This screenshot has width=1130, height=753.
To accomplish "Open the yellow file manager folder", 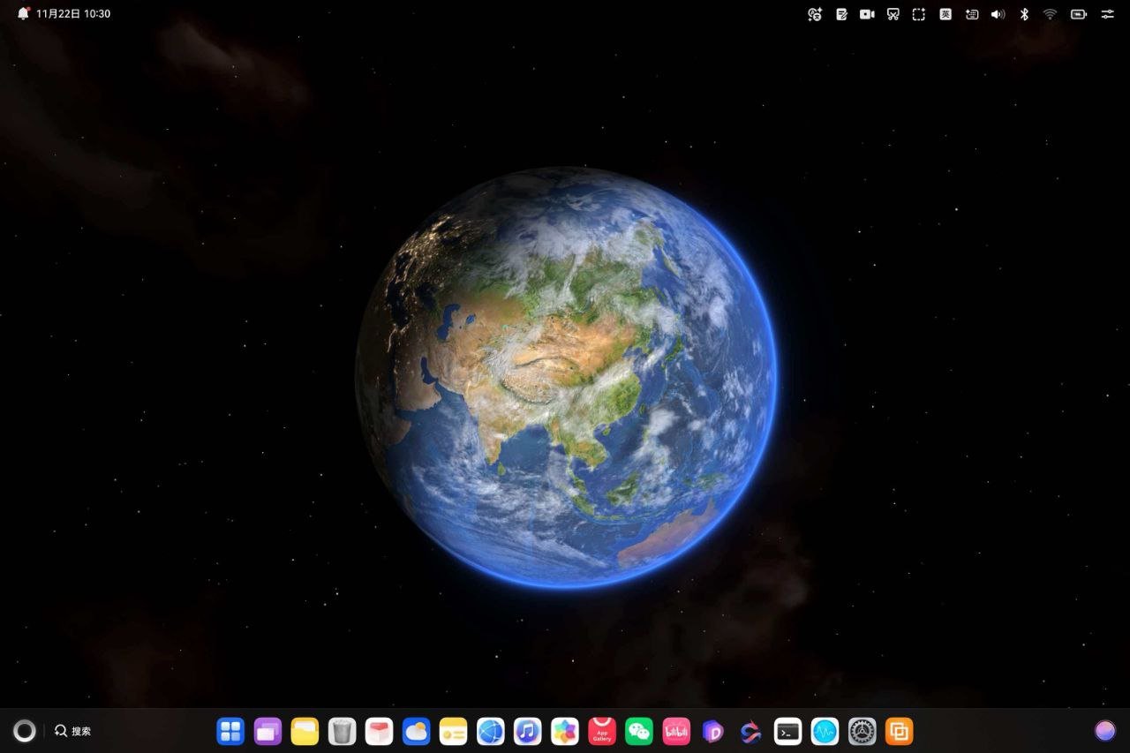I will pos(305,731).
